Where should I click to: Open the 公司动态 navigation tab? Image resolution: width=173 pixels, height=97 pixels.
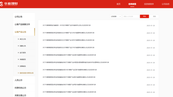coord(166,4)
